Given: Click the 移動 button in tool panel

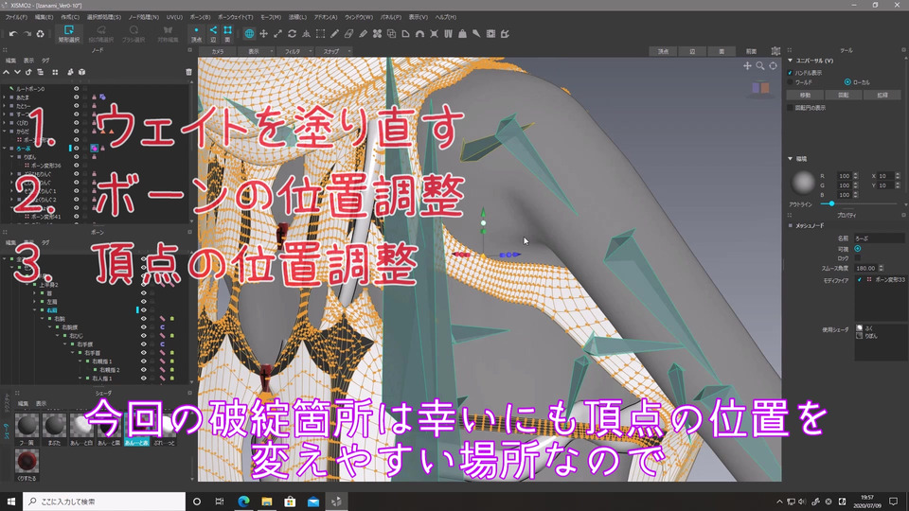Looking at the screenshot, I should [x=805, y=95].
